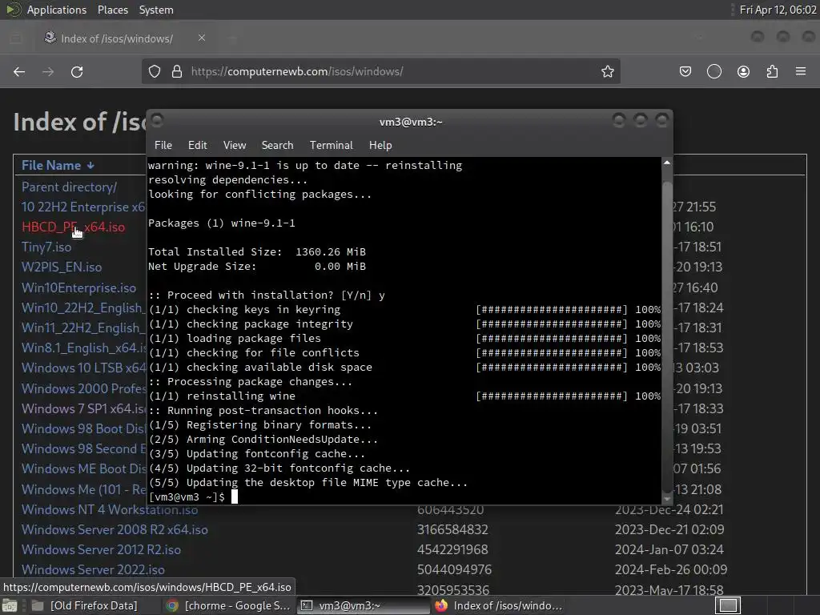This screenshot has width=820, height=615.
Task: Click the circular container icon in toolbar
Action: click(713, 71)
